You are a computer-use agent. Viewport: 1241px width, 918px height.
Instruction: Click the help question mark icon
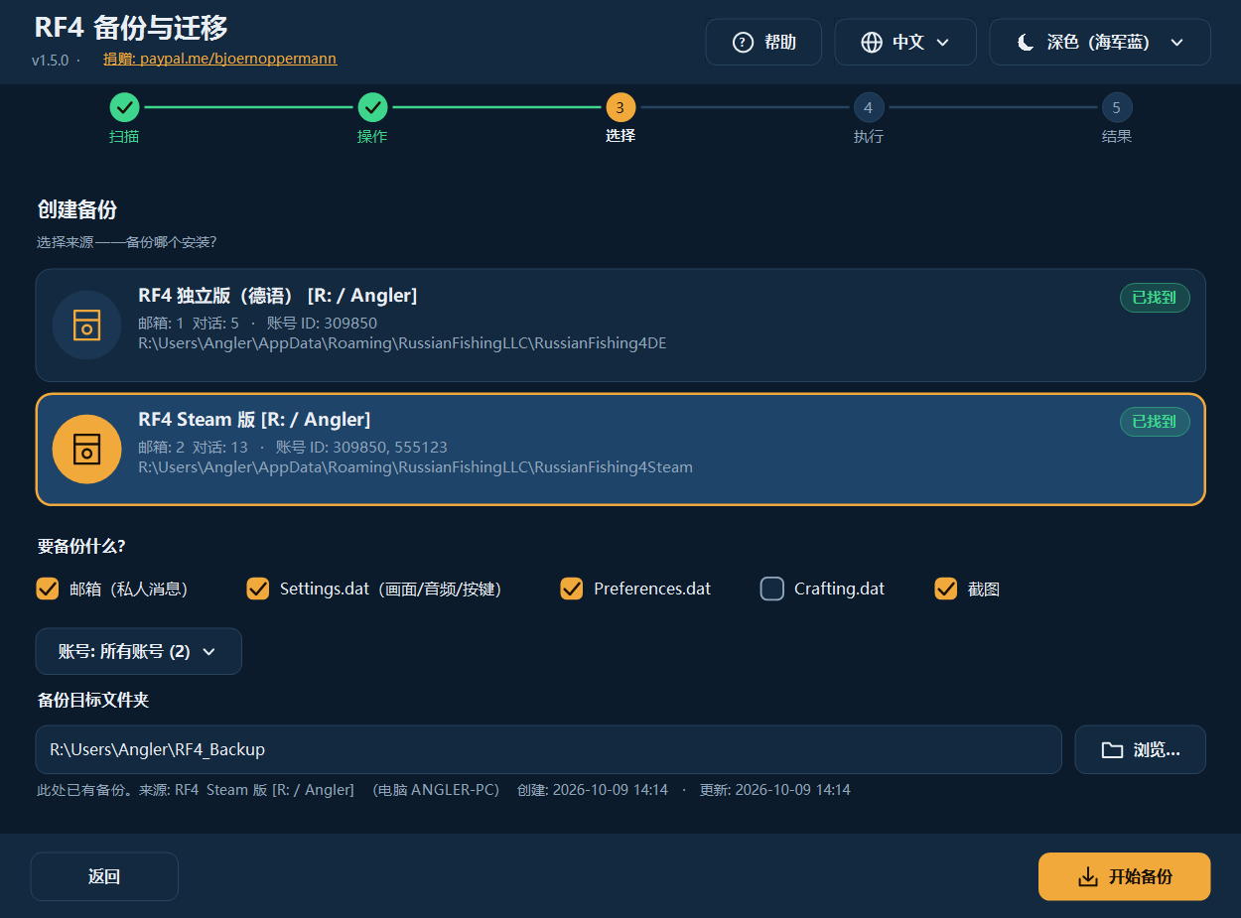[x=743, y=42]
